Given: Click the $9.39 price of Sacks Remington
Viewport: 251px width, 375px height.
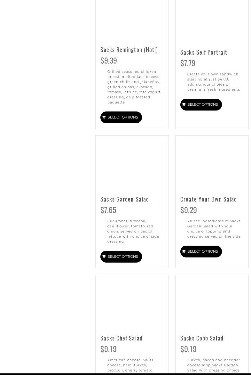Looking at the screenshot, I should (x=109, y=60).
